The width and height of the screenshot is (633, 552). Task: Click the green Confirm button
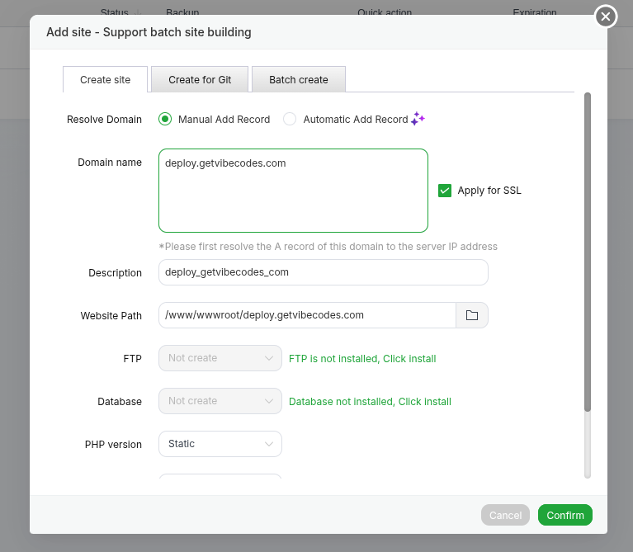tap(565, 515)
